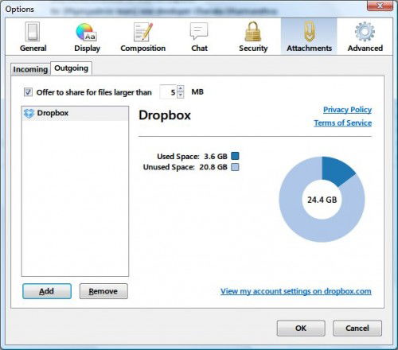
Task: Open the Privacy Policy link
Action: click(x=347, y=110)
